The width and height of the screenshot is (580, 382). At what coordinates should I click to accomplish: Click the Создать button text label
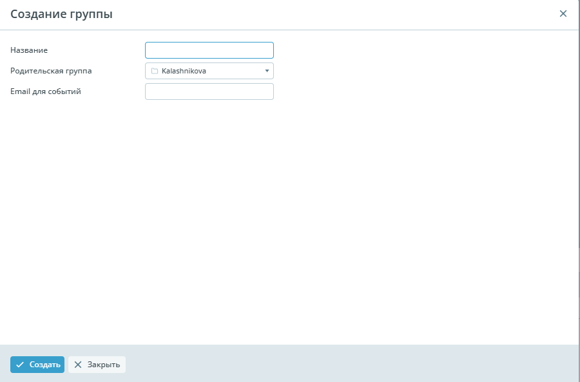point(45,365)
